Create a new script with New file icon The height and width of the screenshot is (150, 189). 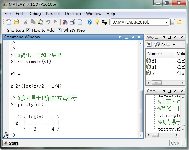tap(8, 22)
